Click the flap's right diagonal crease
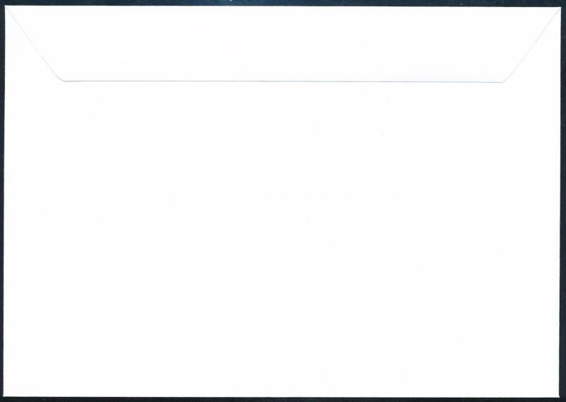 (533, 44)
